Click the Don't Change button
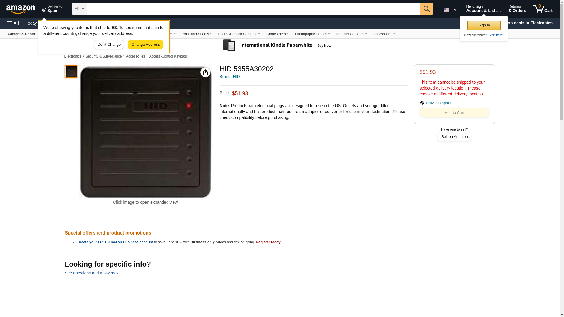Image resolution: width=564 pixels, height=317 pixels. [x=109, y=45]
